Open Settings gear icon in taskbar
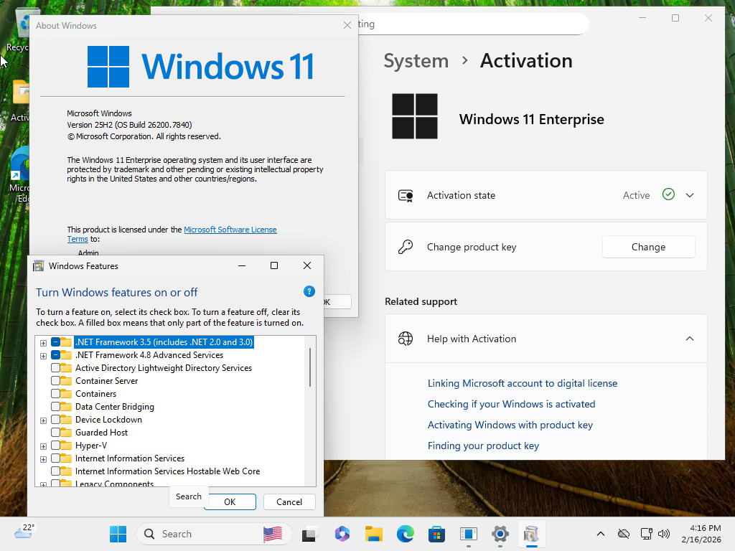Screen dimensions: 735x551 point(500,534)
